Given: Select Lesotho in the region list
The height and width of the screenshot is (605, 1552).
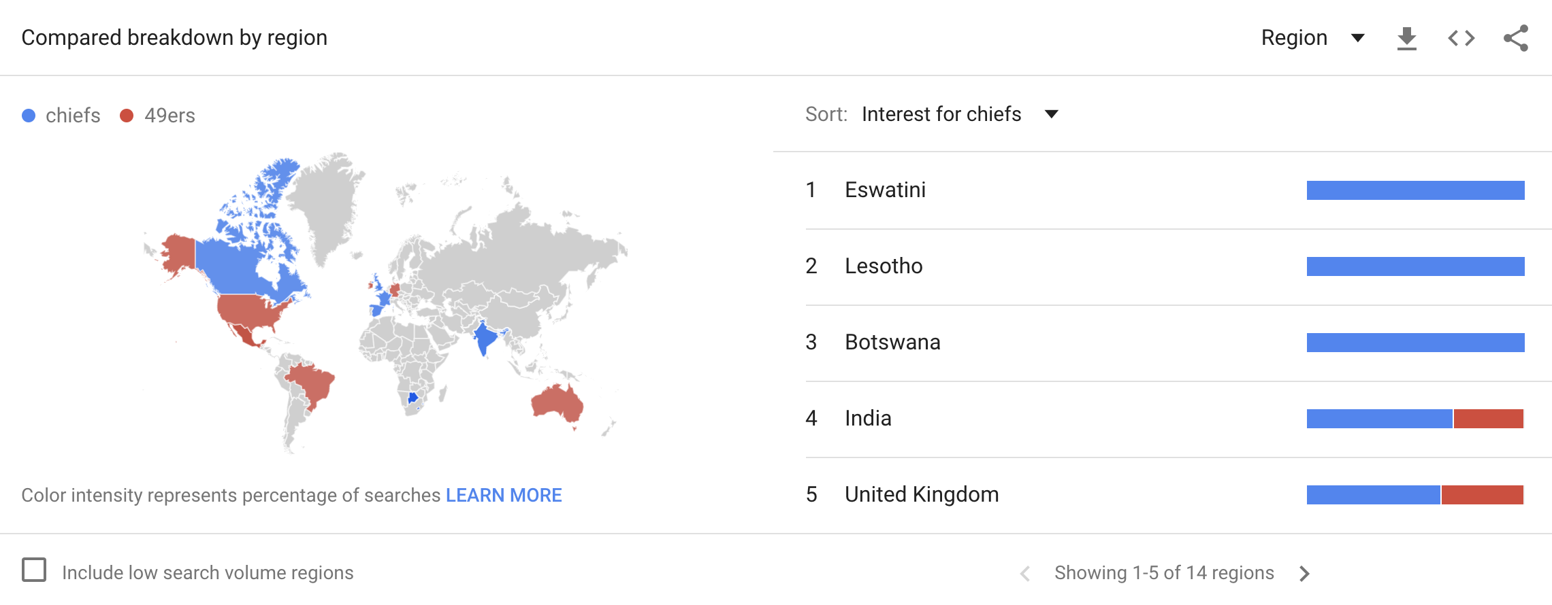Looking at the screenshot, I should (x=884, y=266).
